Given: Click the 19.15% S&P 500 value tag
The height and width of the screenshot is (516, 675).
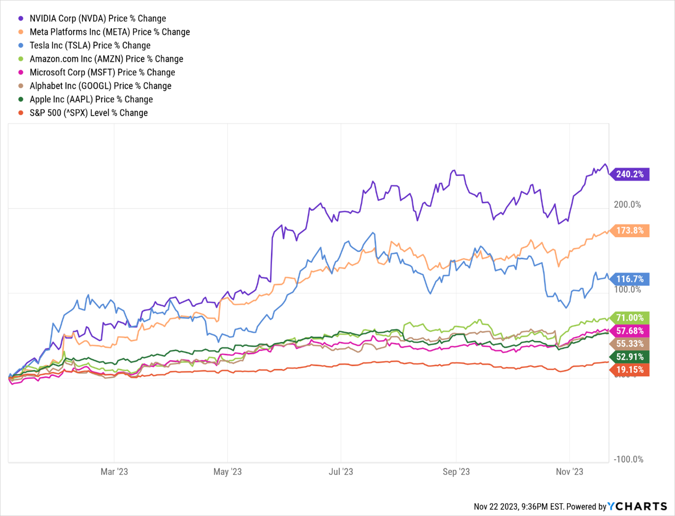Looking at the screenshot, I should coord(630,370).
